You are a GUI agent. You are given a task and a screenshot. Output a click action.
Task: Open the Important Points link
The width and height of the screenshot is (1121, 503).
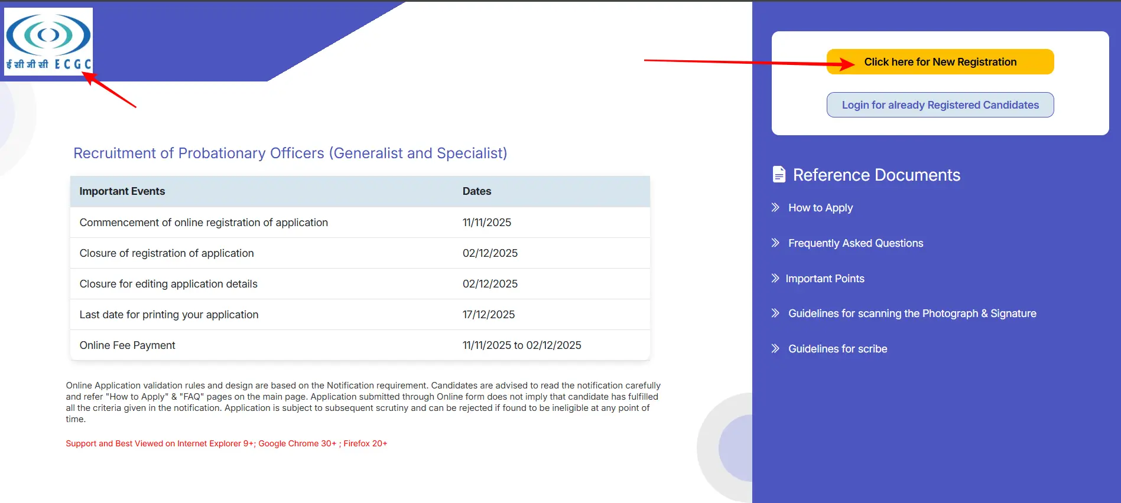[824, 279]
